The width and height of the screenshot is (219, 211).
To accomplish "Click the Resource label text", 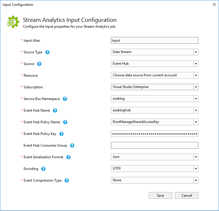I will point(31,75).
